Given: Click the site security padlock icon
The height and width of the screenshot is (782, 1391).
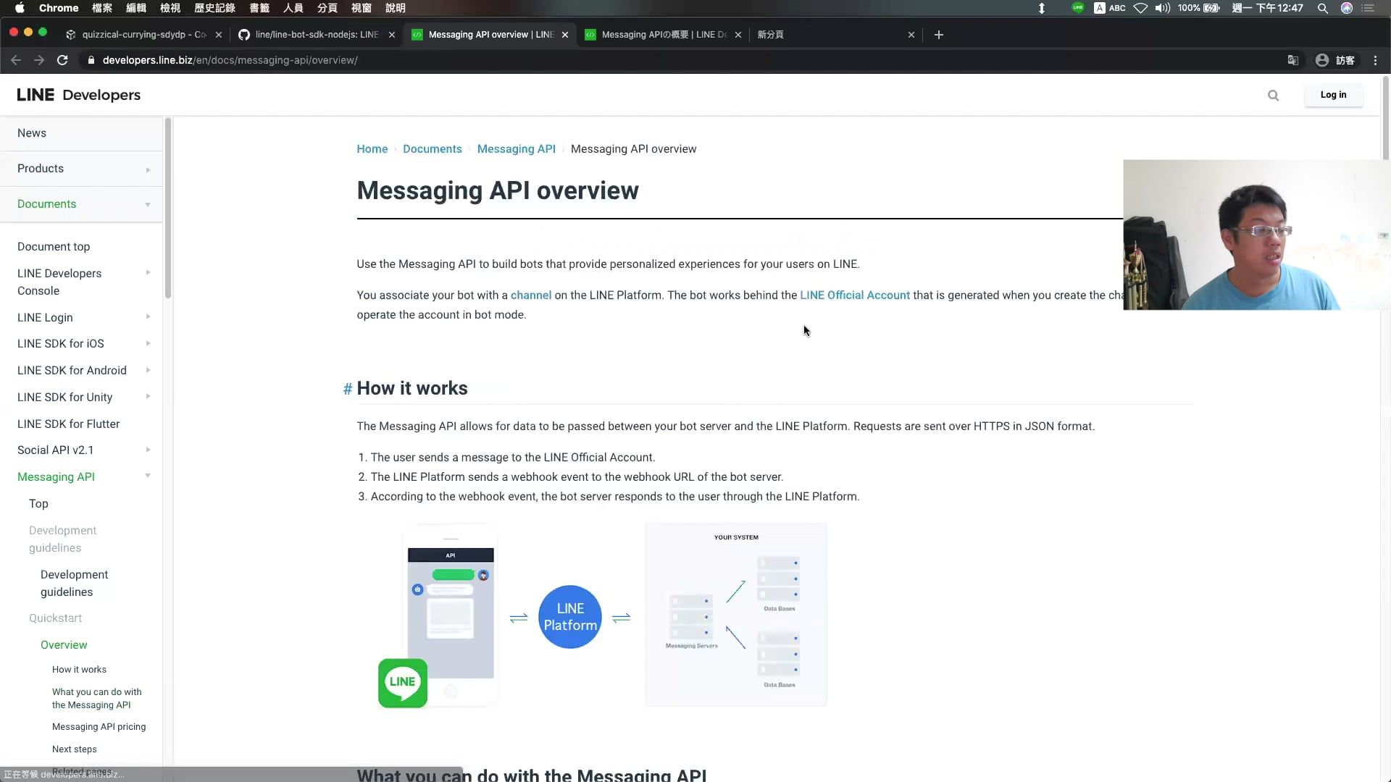Looking at the screenshot, I should [x=91, y=60].
